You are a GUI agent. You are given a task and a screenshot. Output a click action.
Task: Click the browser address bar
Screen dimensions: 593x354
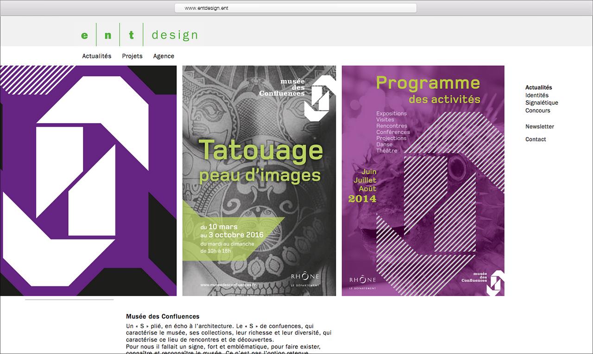point(296,8)
